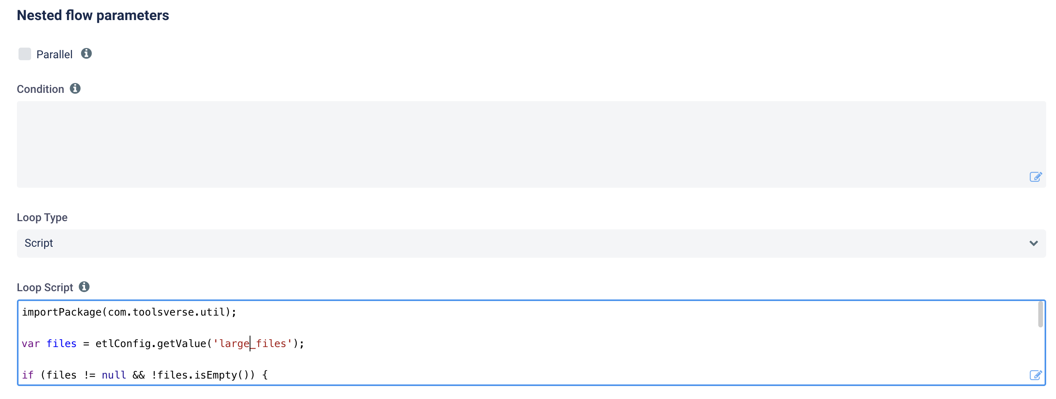Click the info icon beside Parallel
This screenshot has width=1056, height=399.
click(x=87, y=53)
